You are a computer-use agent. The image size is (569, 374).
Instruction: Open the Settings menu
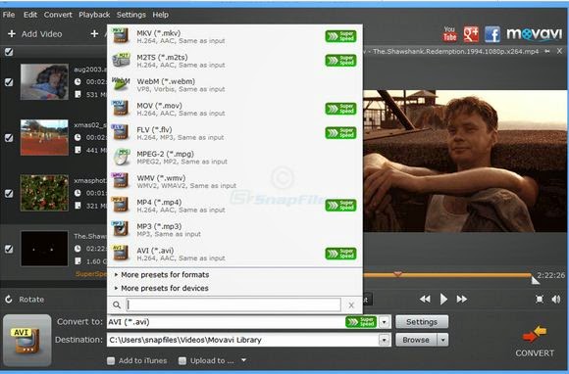[x=131, y=15]
